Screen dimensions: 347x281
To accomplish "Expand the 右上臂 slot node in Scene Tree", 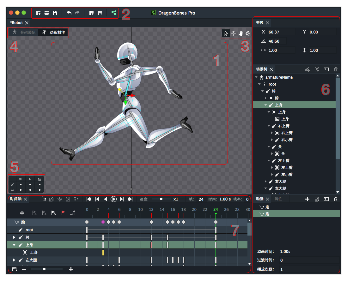I will [272, 133].
